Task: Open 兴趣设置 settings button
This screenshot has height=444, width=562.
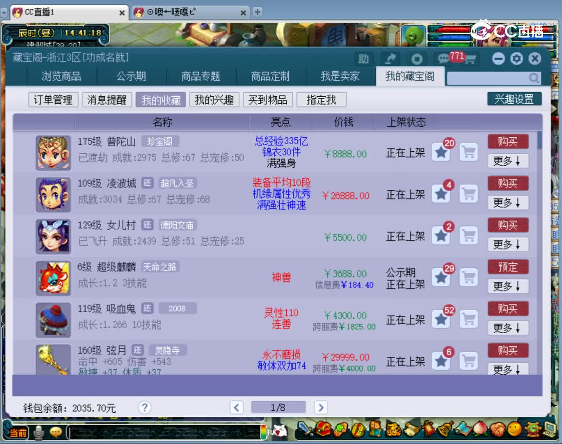Action: (x=514, y=99)
